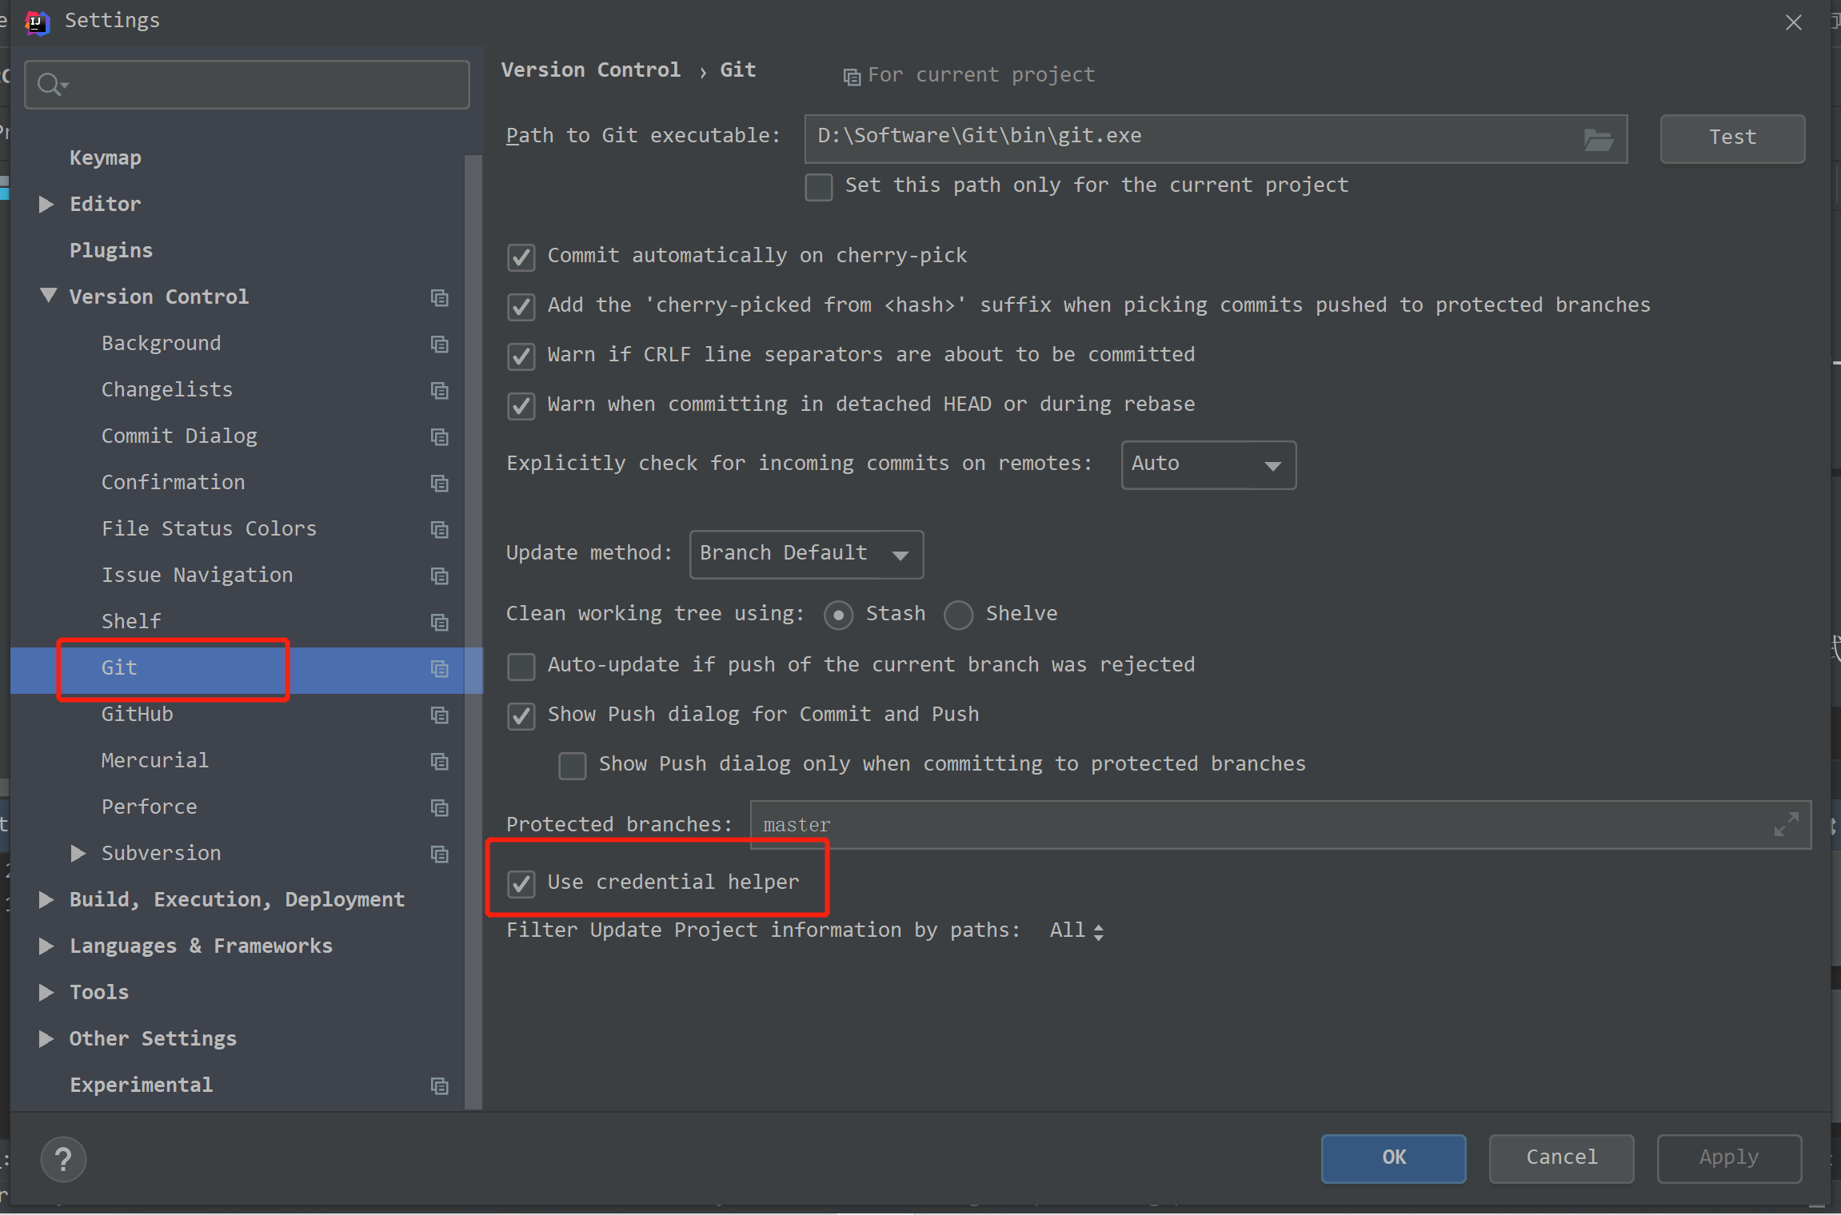Click the project-level icon beside Perforce

[439, 807]
